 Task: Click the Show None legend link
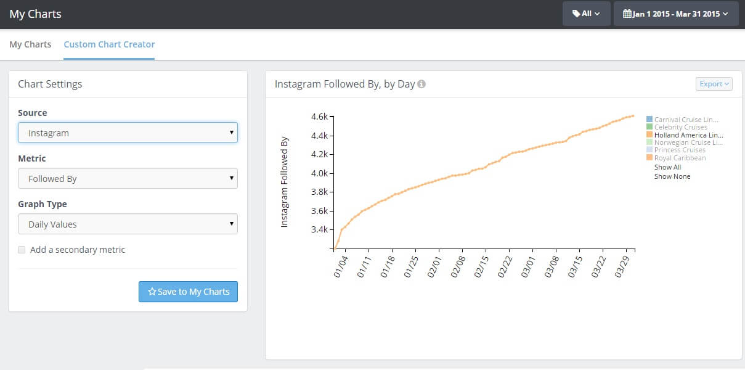point(672,176)
